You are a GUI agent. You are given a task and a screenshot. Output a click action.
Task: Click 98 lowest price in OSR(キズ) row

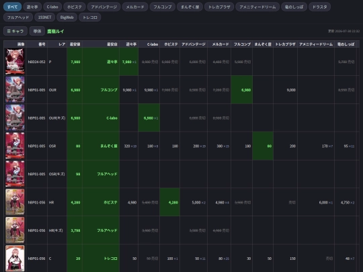click(78, 174)
